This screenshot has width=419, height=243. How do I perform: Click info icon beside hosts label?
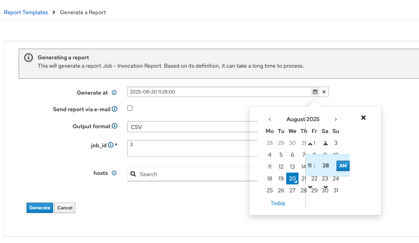pos(114,173)
